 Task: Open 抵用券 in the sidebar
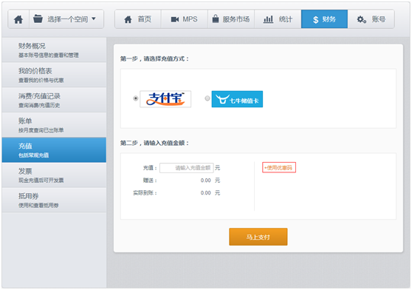54,200
